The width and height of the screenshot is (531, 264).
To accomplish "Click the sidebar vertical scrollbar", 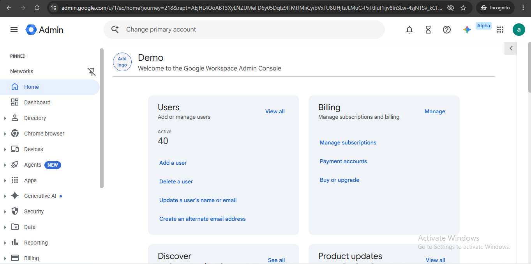I will click(102, 118).
